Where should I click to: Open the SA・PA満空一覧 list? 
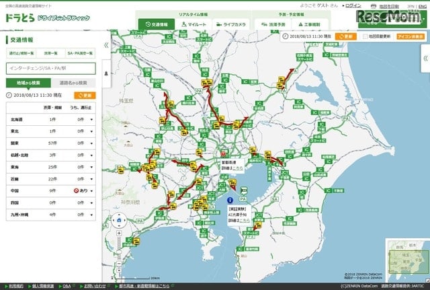tap(80, 53)
